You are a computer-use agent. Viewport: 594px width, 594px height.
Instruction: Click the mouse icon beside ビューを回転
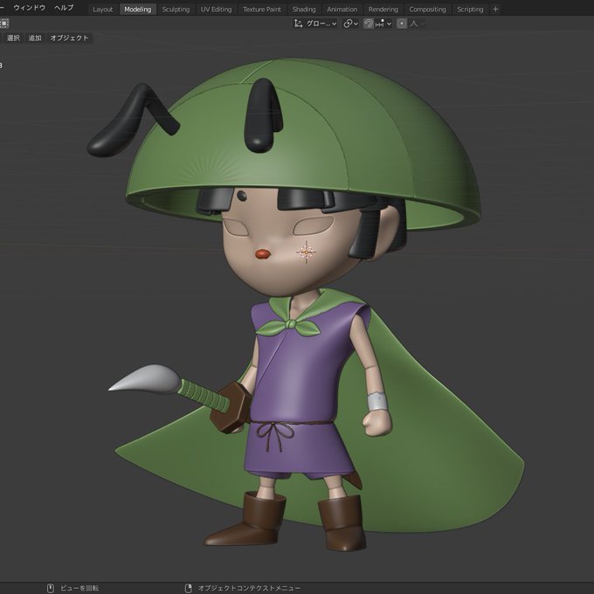(51, 588)
